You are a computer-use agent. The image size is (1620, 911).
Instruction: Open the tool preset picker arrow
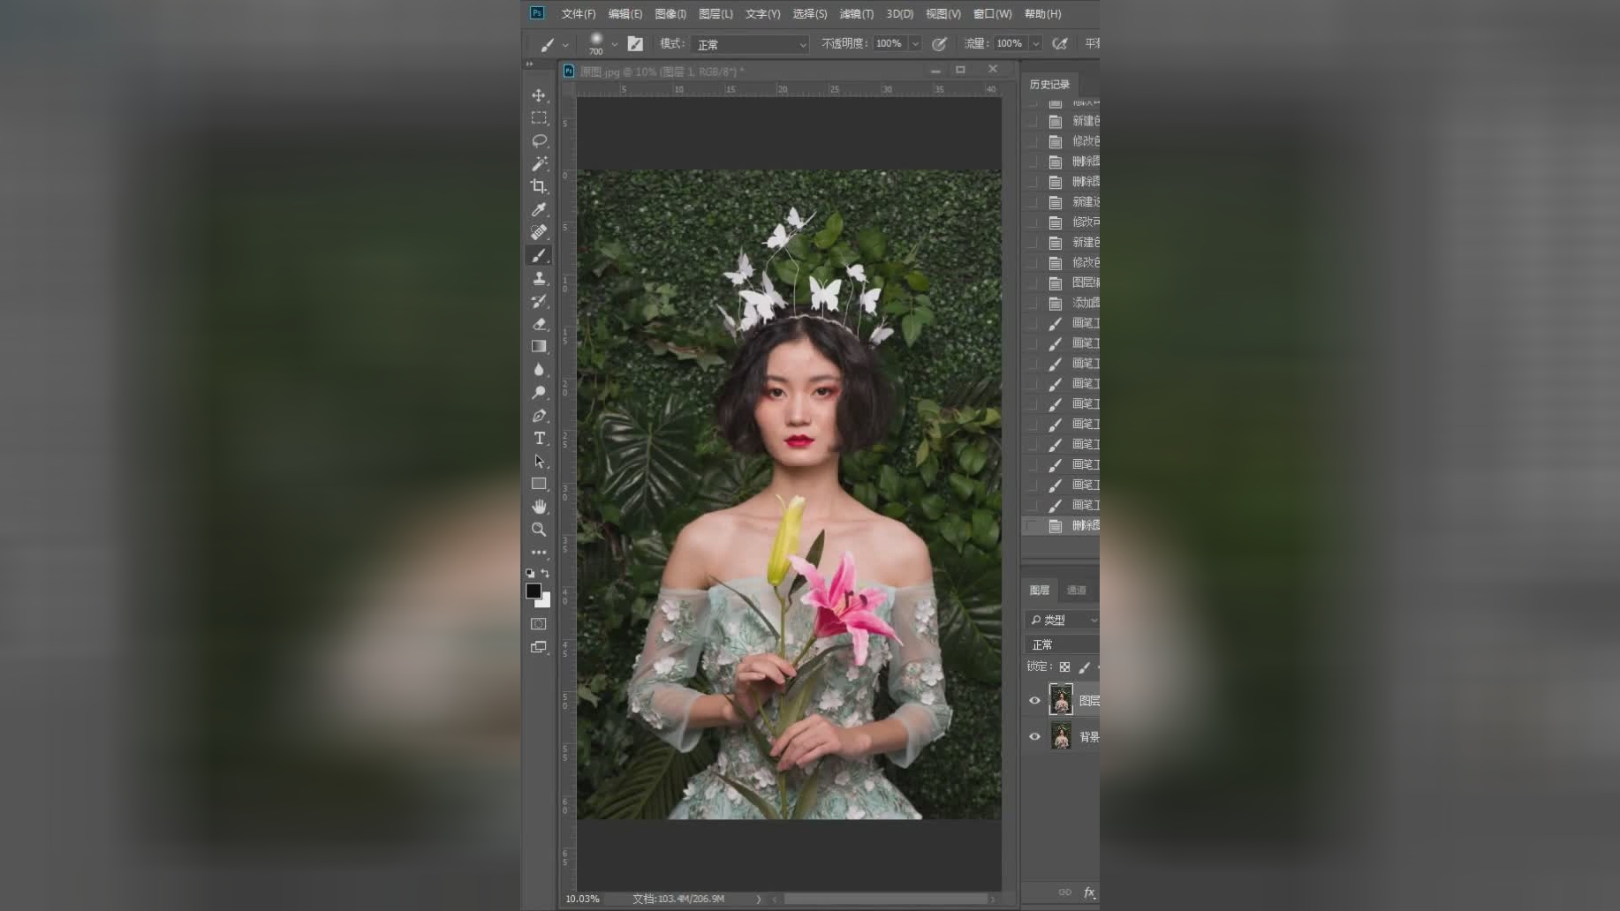point(565,44)
